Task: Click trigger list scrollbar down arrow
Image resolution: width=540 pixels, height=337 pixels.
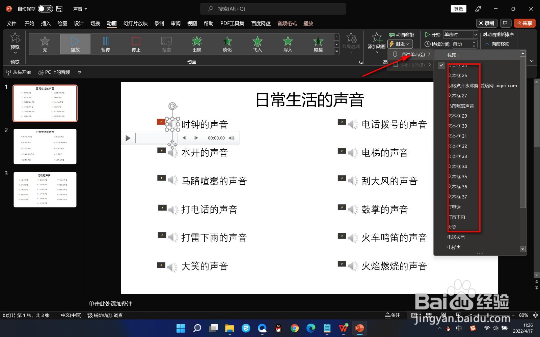Action: point(523,249)
